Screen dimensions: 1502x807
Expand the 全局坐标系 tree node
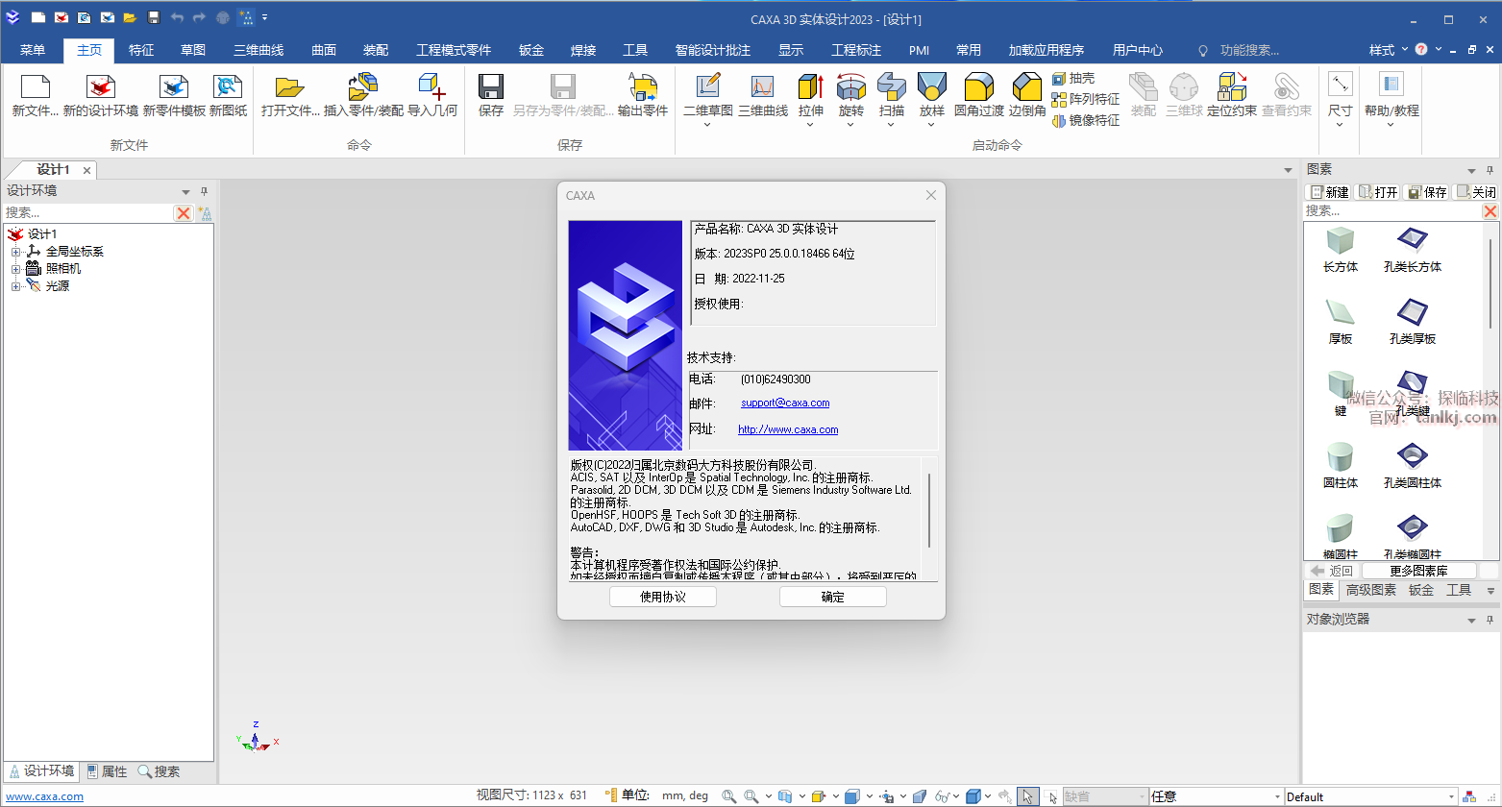pos(15,252)
